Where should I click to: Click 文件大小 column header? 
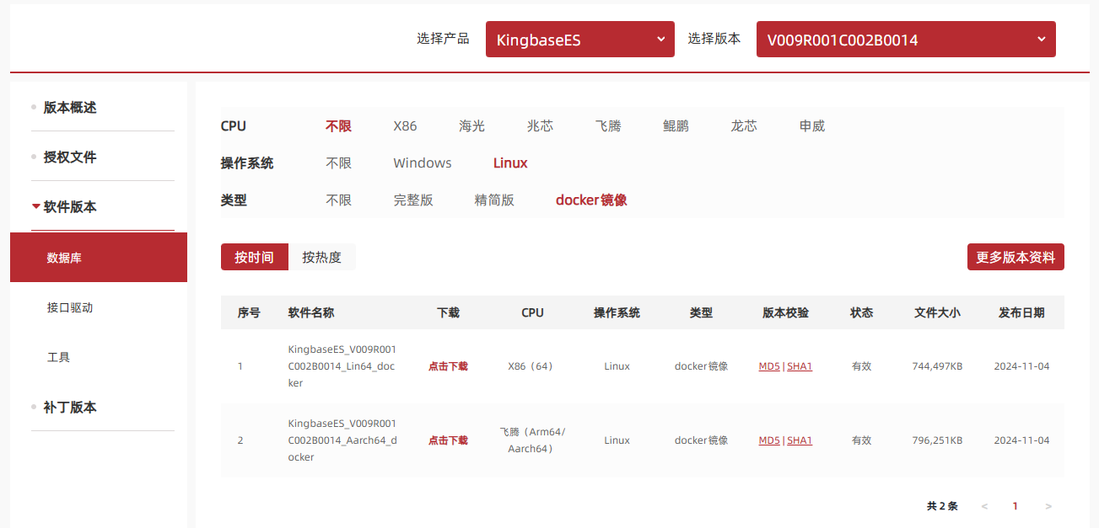click(x=937, y=312)
